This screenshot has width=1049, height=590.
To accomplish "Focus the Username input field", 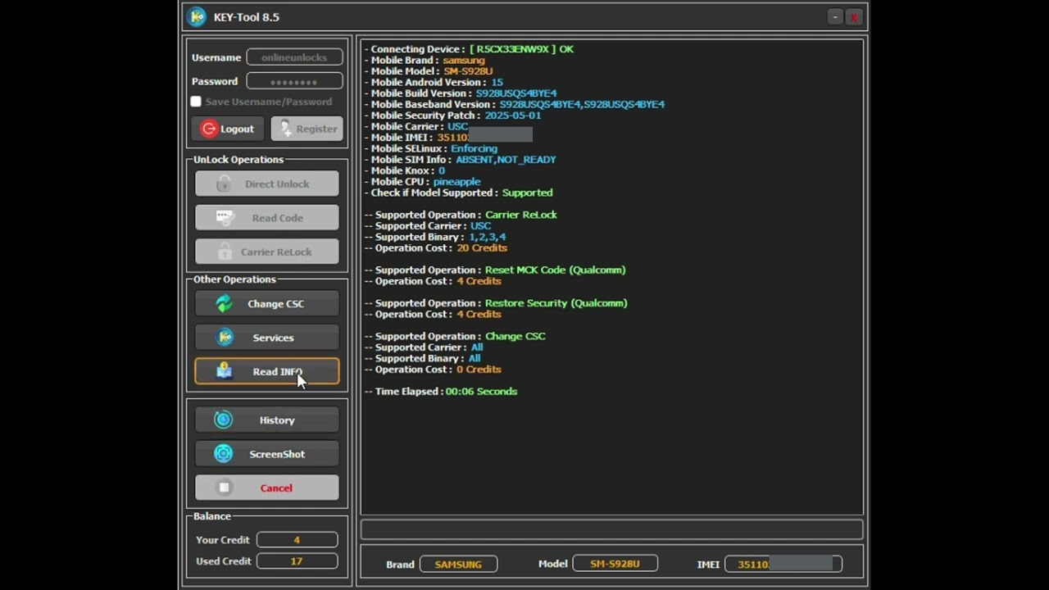I will point(294,57).
